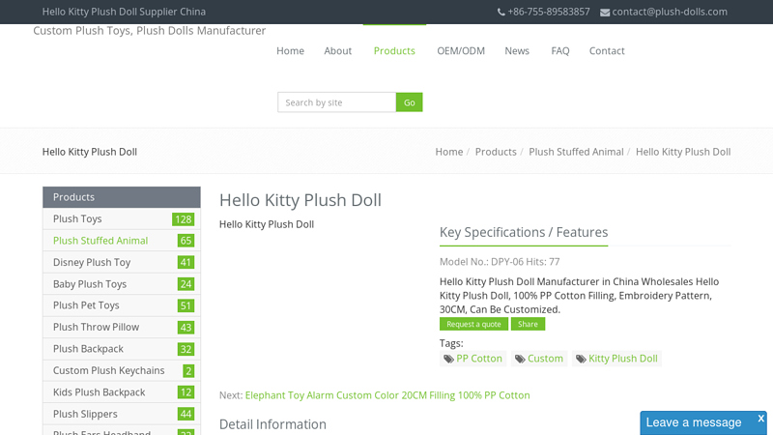Click the Share button

click(x=528, y=324)
